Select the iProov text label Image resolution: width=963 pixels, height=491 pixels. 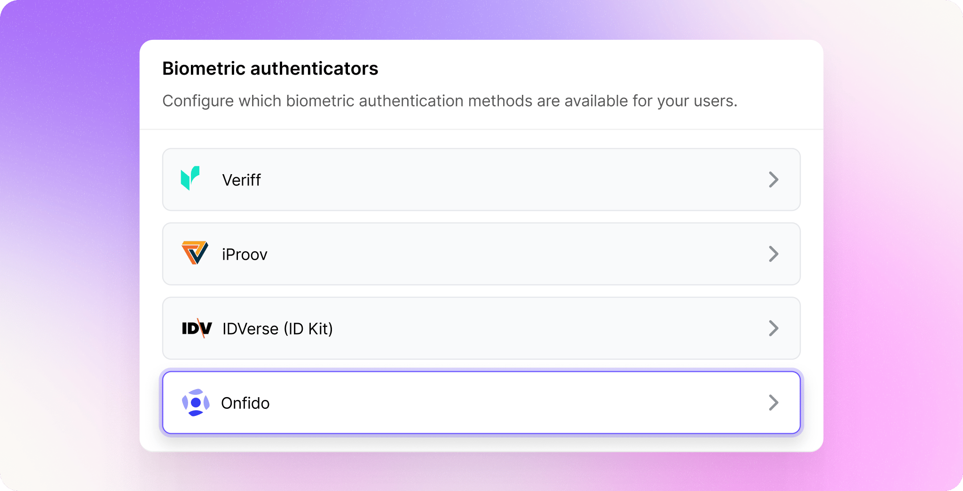(245, 254)
